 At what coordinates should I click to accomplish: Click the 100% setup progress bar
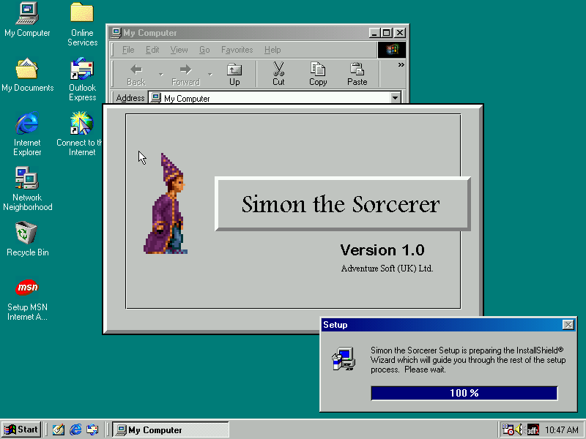pyautogui.click(x=464, y=393)
